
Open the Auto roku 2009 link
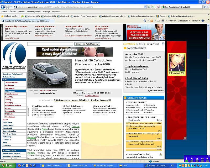pos(134,54)
